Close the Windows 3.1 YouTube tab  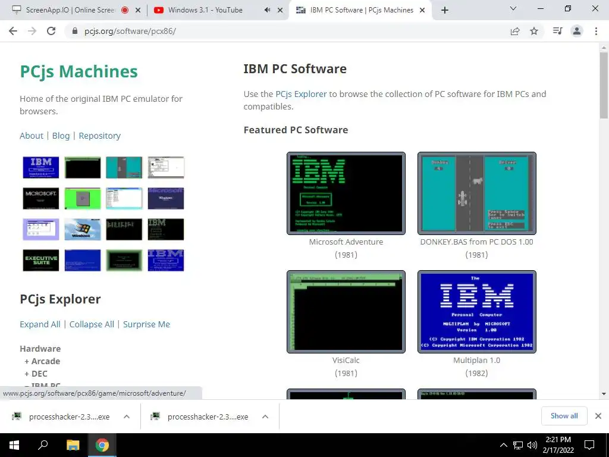[x=280, y=11]
